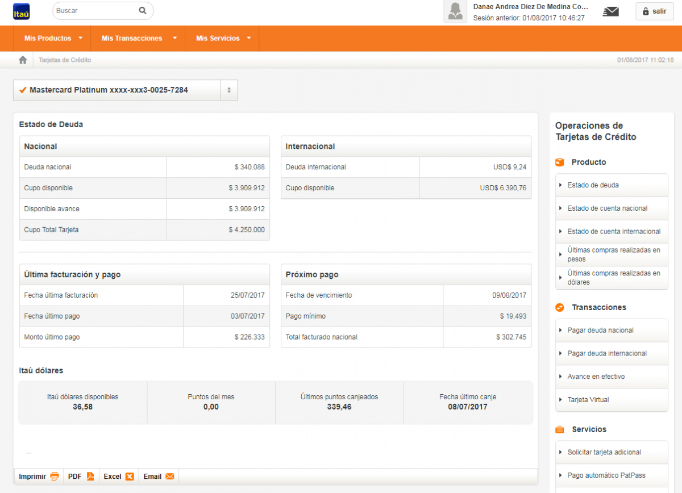Open the Mastercard Platinum card selector
Screen dimensions: 682x493
click(x=125, y=90)
